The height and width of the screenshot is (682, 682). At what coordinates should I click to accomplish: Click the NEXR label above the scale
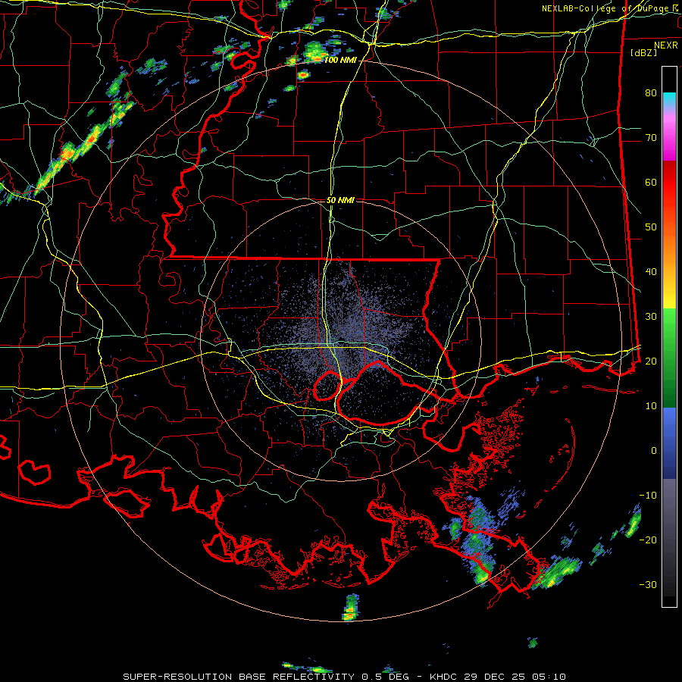tap(665, 45)
